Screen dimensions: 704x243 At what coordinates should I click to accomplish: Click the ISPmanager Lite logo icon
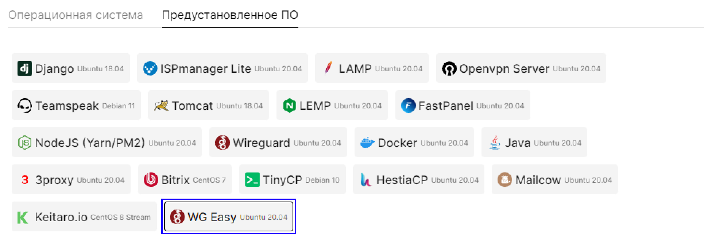pyautogui.click(x=150, y=68)
